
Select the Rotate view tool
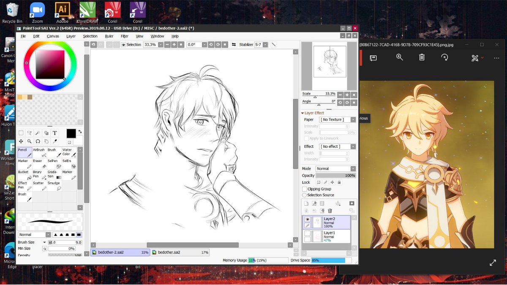(38, 141)
